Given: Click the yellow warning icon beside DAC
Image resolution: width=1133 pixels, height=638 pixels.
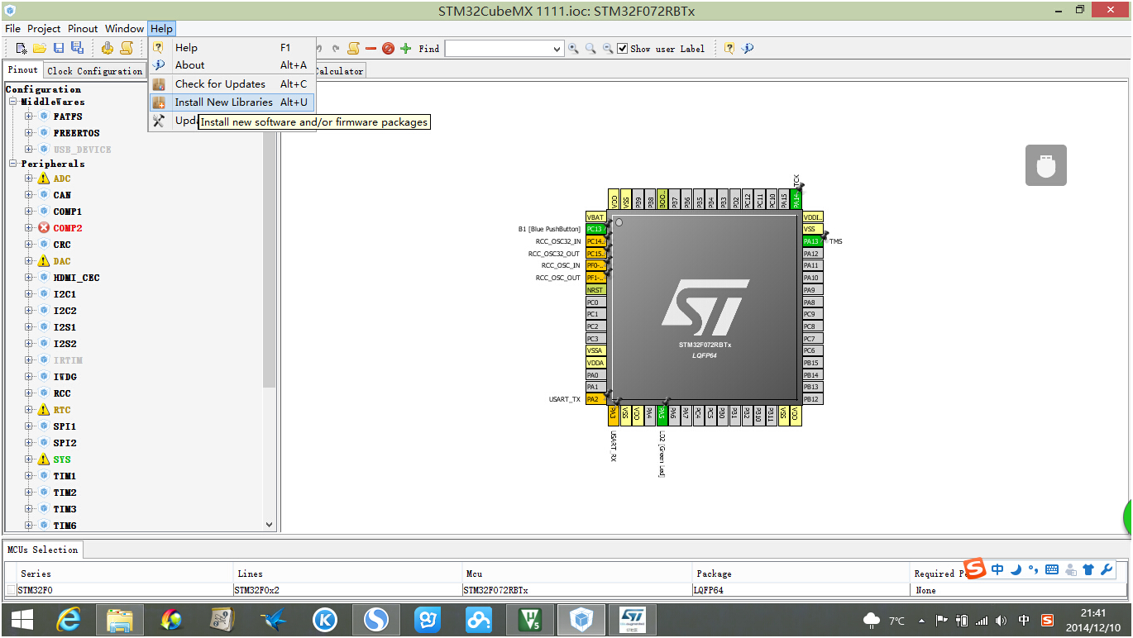Looking at the screenshot, I should pyautogui.click(x=44, y=261).
